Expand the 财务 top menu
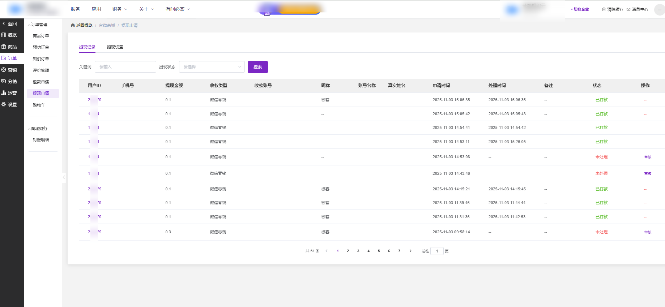Image resolution: width=665 pixels, height=307 pixels. tap(120, 9)
